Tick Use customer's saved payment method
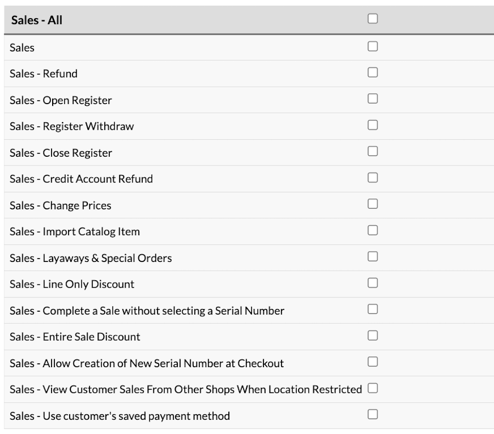 (x=373, y=414)
